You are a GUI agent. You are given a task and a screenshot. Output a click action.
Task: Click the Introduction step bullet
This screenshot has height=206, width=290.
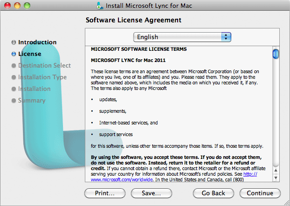pyautogui.click(x=14, y=42)
